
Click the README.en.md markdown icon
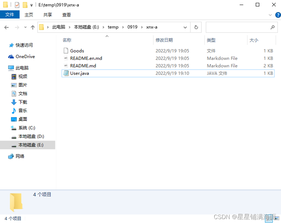pyautogui.click(x=66, y=58)
